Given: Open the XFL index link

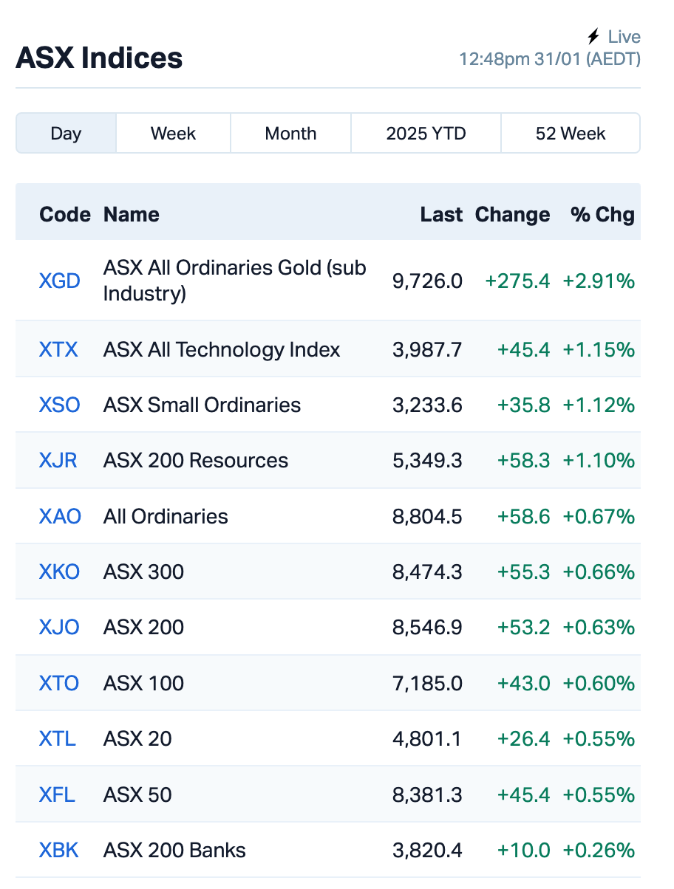Looking at the screenshot, I should (57, 795).
